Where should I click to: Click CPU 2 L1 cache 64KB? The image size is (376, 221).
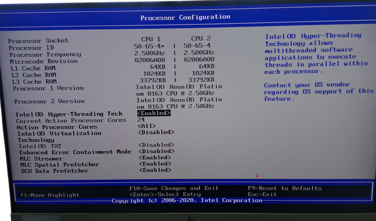tap(207, 66)
